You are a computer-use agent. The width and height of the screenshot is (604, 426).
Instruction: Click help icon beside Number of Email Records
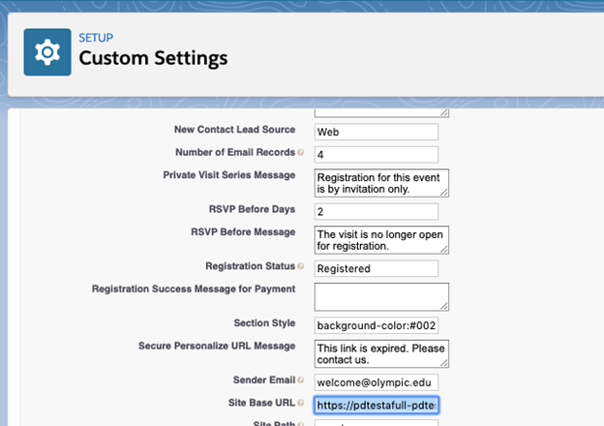point(300,153)
